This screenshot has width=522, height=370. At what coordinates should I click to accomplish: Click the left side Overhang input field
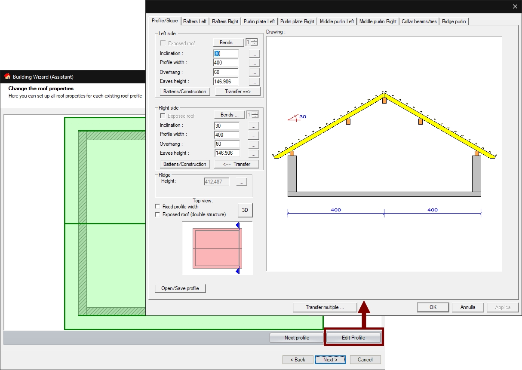[x=225, y=72]
